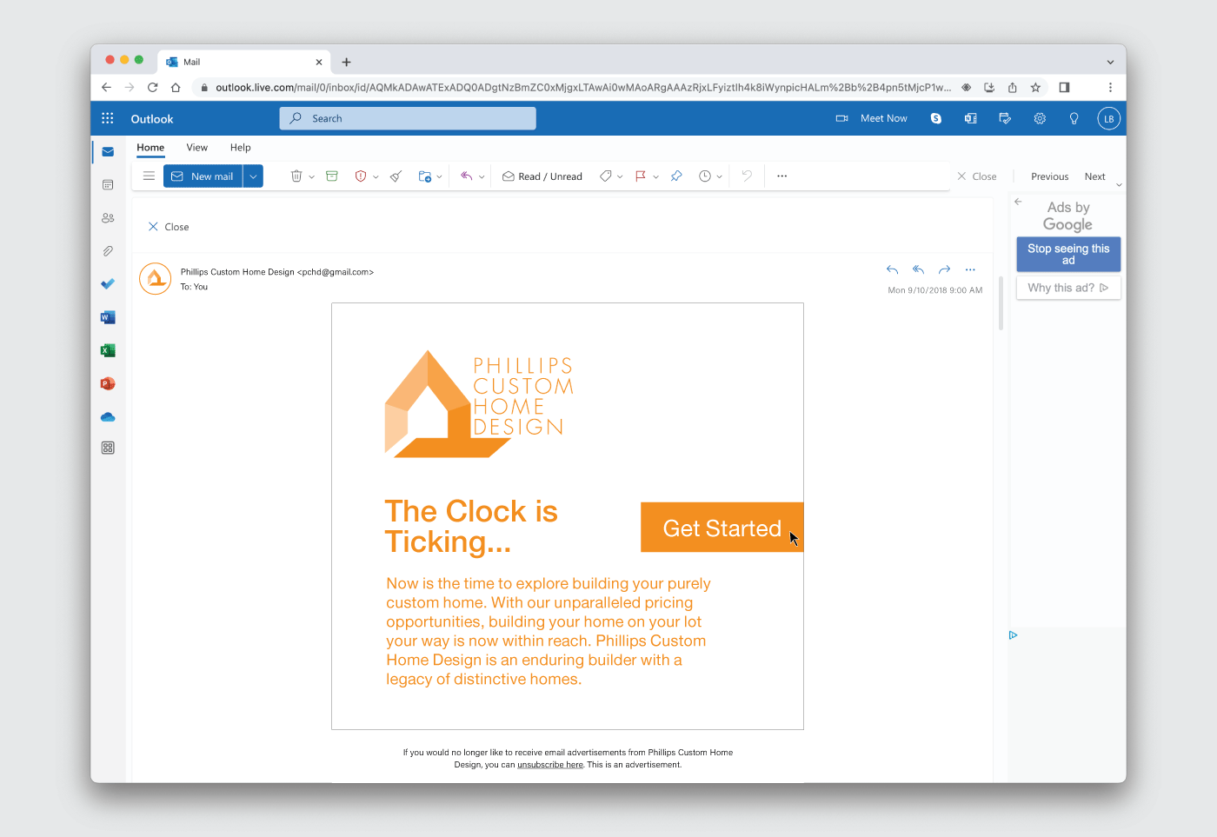
Task: Switch to the View tab
Action: [x=196, y=148]
